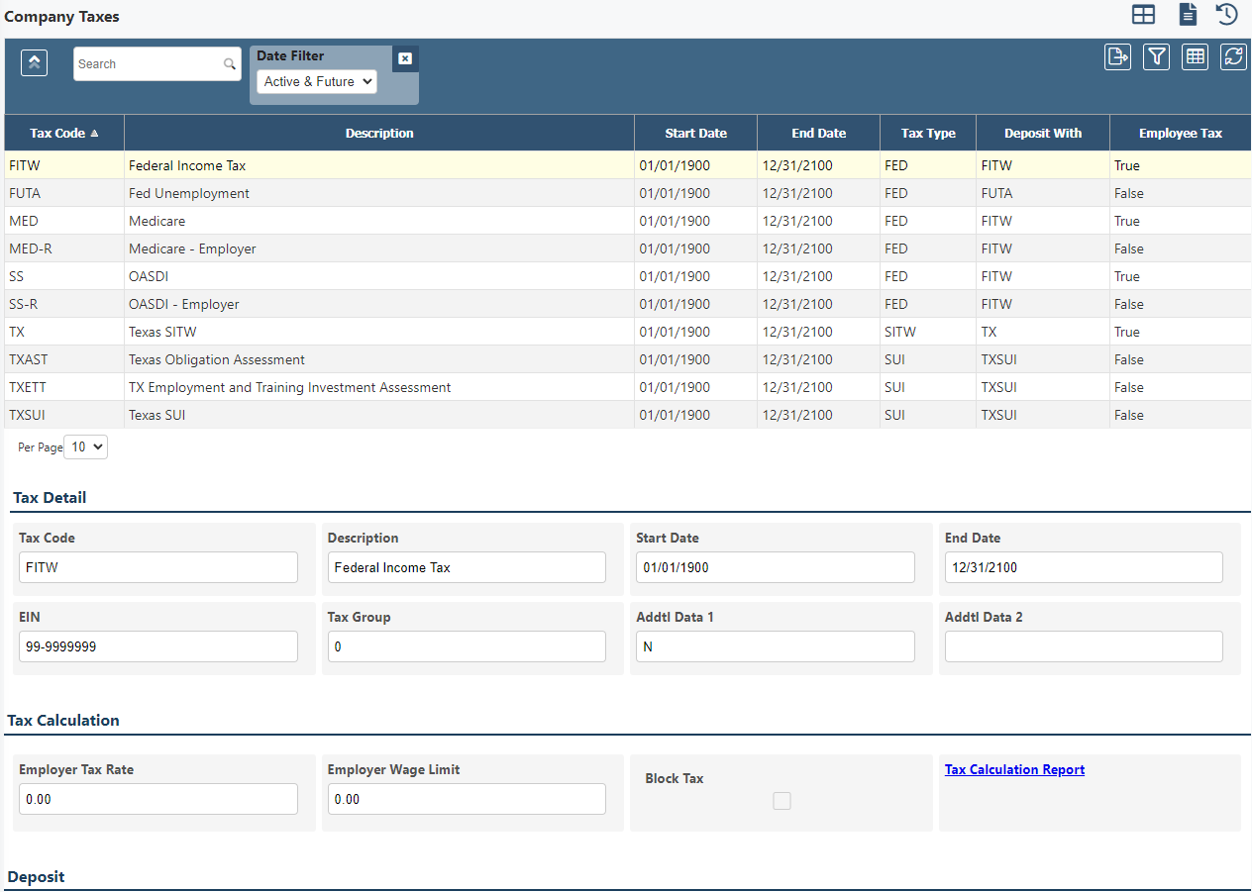Select the SS tax code cell
The width and height of the screenshot is (1252, 892).
tap(64, 276)
